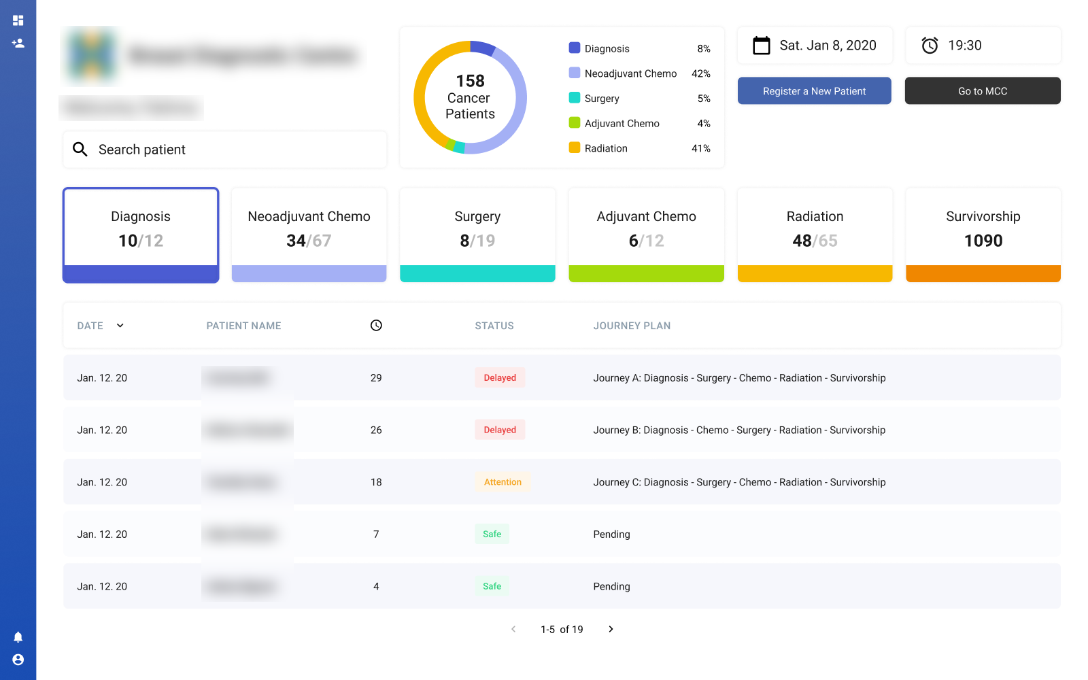Click the Attention status badge
The height and width of the screenshot is (680, 1088).
(503, 482)
